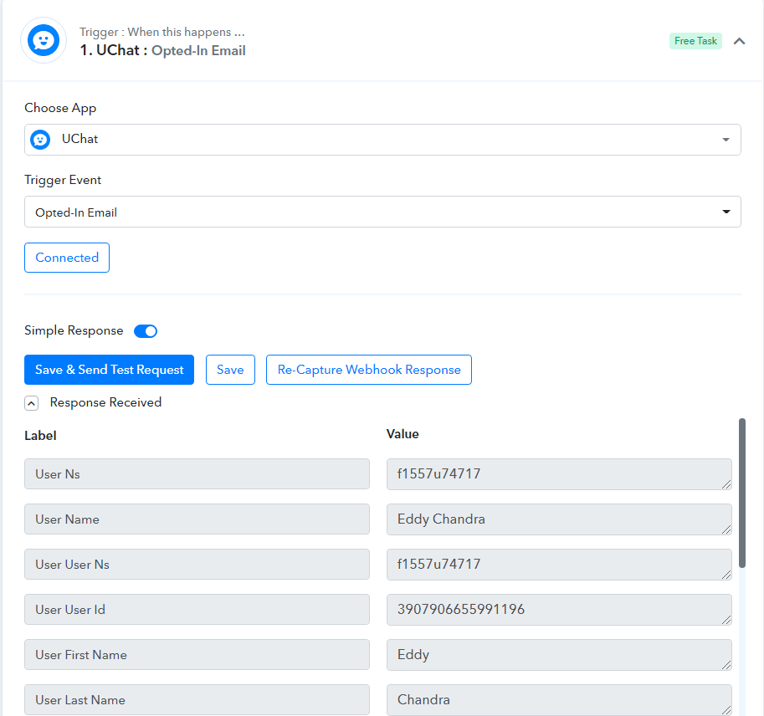The image size is (764, 716).
Task: Open the Trigger Event dropdown
Action: tap(382, 212)
